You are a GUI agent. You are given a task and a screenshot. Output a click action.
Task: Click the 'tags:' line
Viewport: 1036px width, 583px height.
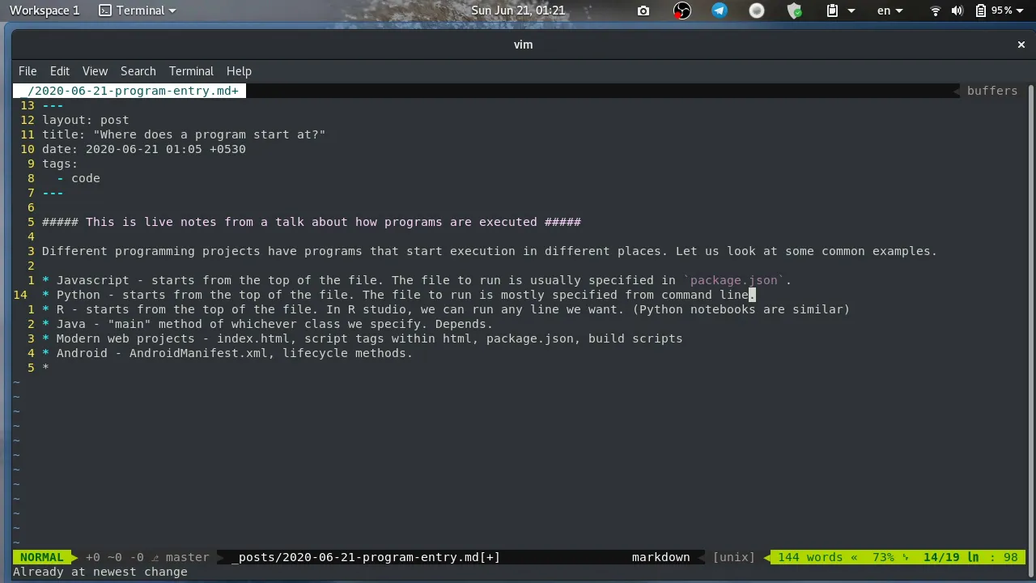point(60,164)
